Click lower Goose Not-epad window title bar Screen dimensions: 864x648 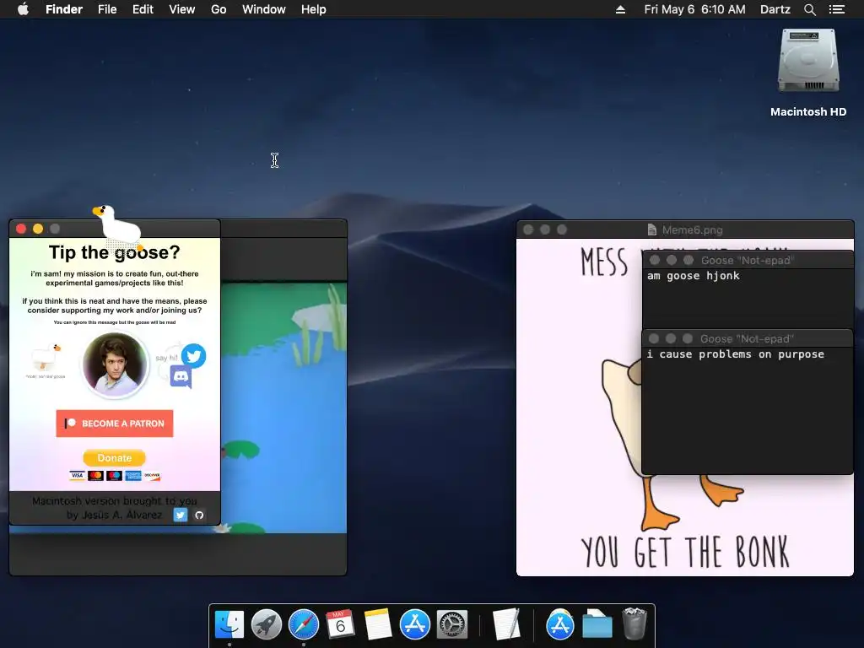(748, 339)
